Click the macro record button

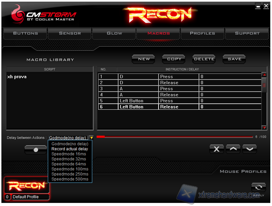[36, 150]
